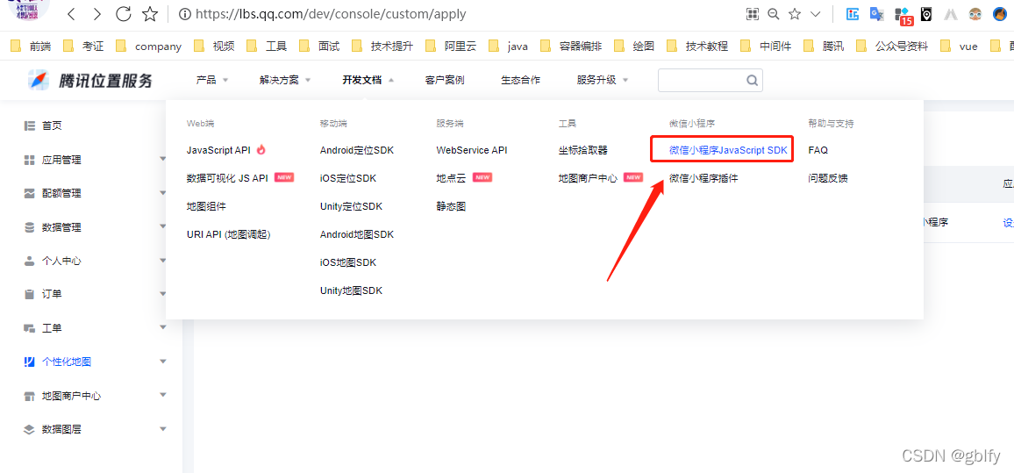Open 地图商户中心 link in the 工具 column
1014x473 pixels.
[588, 178]
